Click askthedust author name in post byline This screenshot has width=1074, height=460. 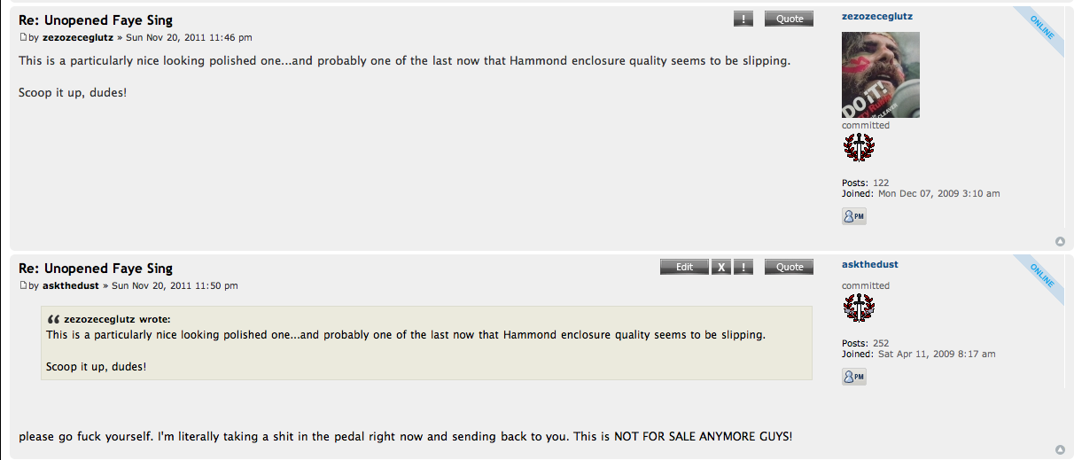(71, 286)
